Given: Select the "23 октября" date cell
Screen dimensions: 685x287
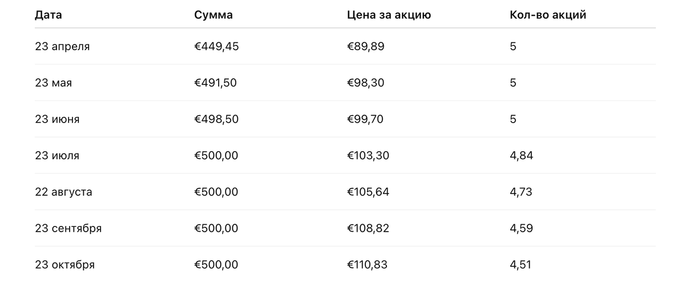Looking at the screenshot, I should coord(65,265).
